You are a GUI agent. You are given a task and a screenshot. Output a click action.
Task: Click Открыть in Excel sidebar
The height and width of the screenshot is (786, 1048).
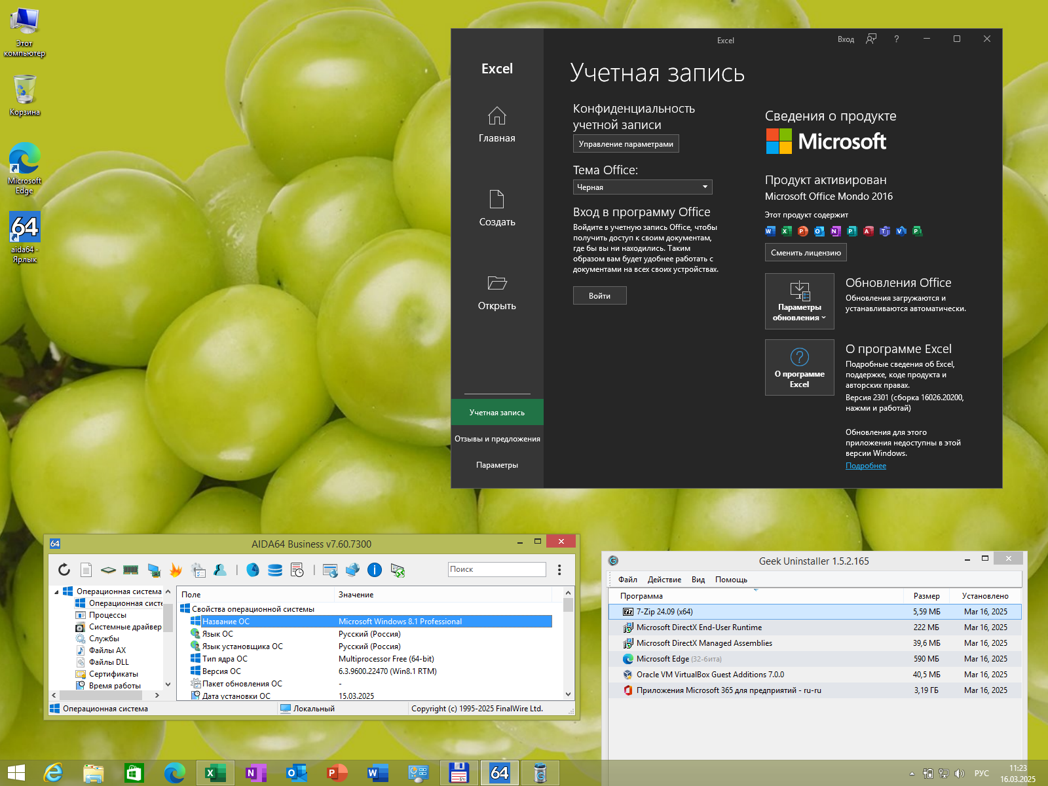click(497, 292)
